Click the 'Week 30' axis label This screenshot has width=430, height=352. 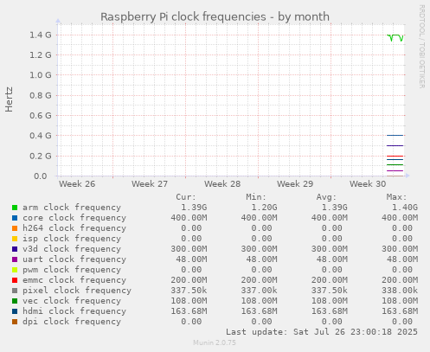(x=368, y=184)
